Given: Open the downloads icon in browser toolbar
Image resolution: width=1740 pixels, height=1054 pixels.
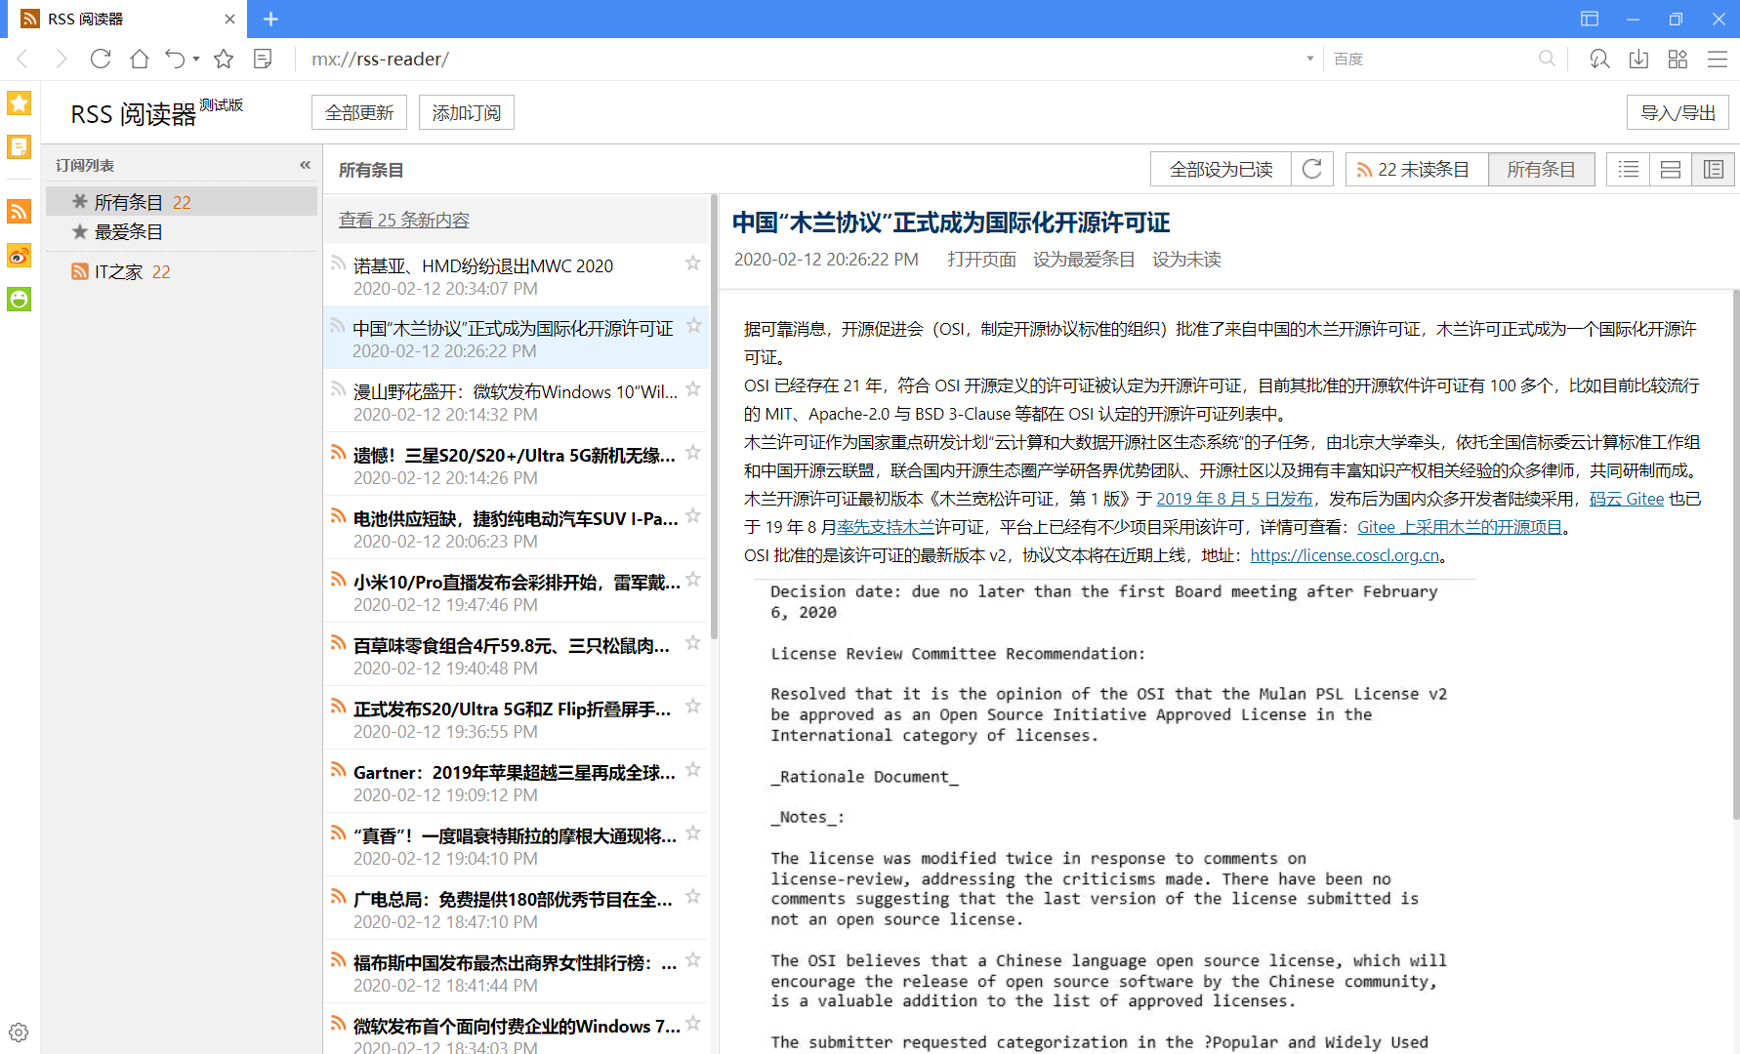Looking at the screenshot, I should pyautogui.click(x=1638, y=59).
